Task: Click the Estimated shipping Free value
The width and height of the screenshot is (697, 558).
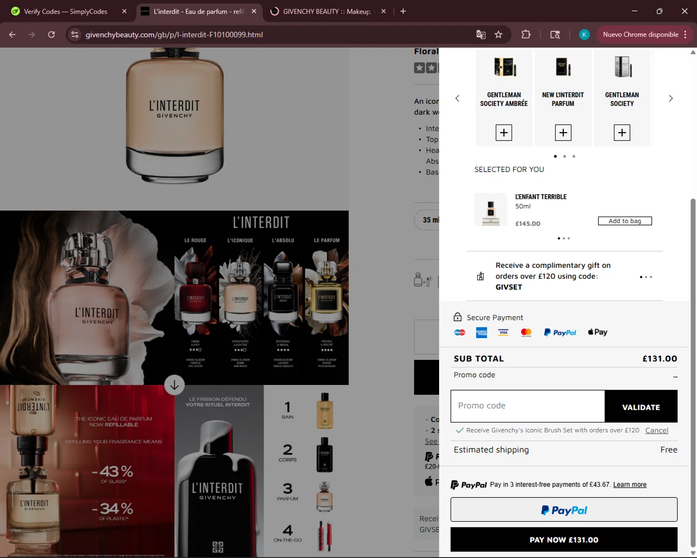Action: point(669,450)
